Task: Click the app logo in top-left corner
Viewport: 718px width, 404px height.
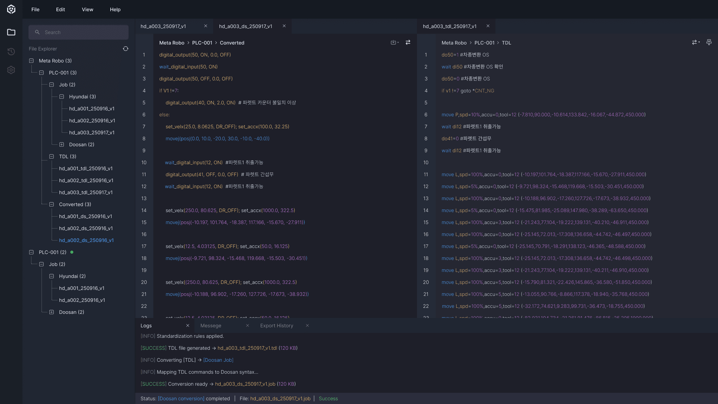Action: (x=11, y=9)
